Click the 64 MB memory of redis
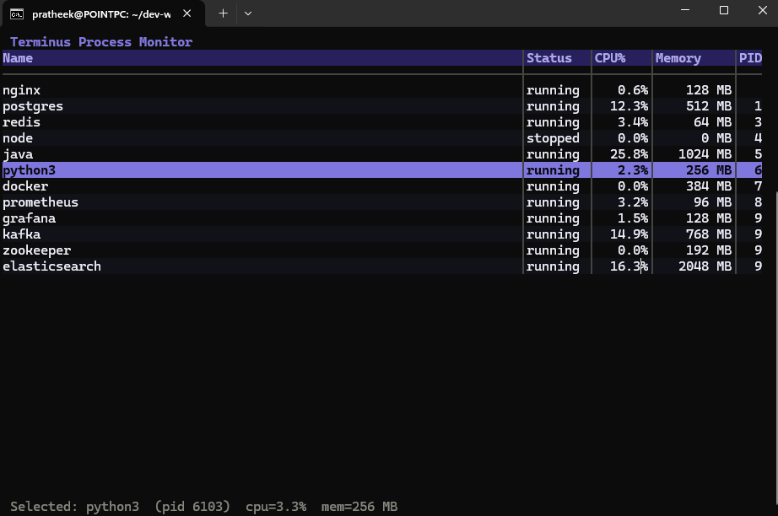The width and height of the screenshot is (778, 516). 712,122
